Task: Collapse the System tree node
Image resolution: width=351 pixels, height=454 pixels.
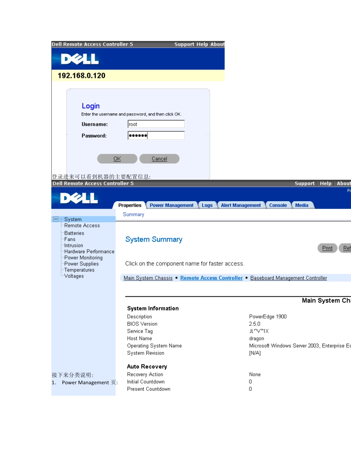Action: point(56,219)
